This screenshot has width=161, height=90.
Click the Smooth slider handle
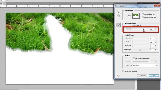pyautogui.click(x=132, y=38)
